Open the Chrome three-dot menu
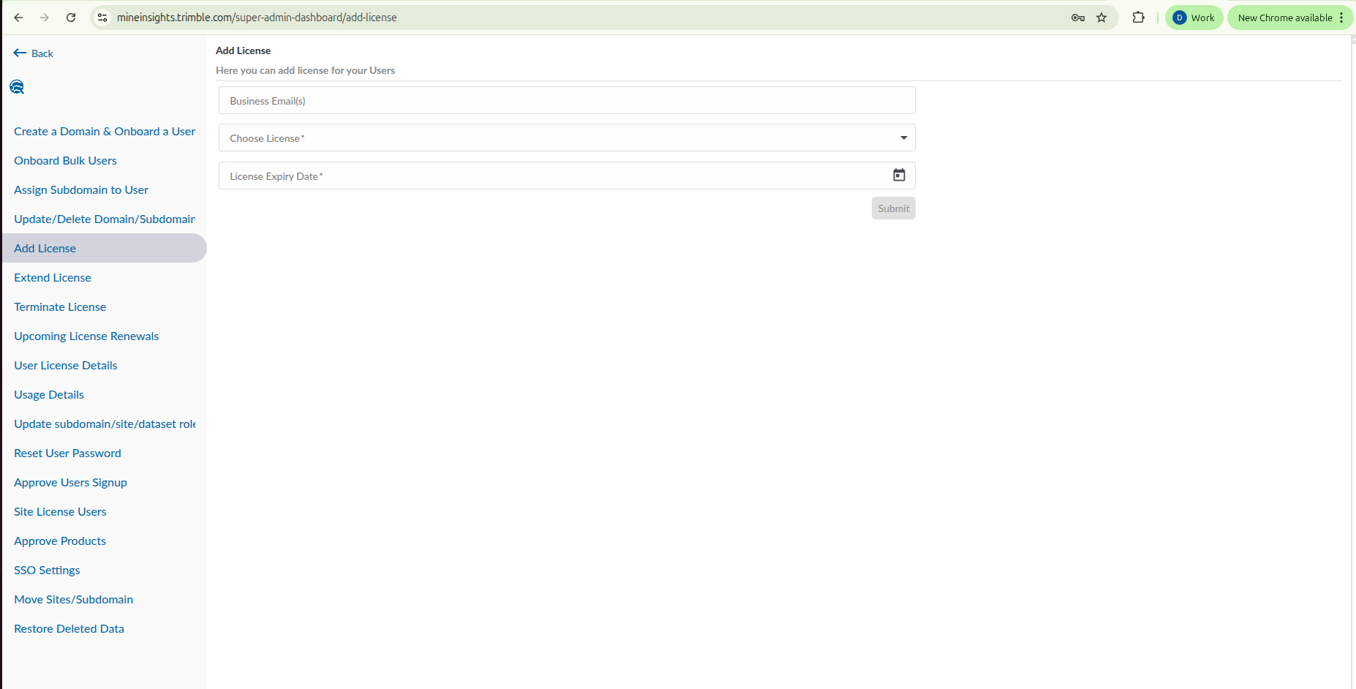The width and height of the screenshot is (1356, 689). point(1341,18)
